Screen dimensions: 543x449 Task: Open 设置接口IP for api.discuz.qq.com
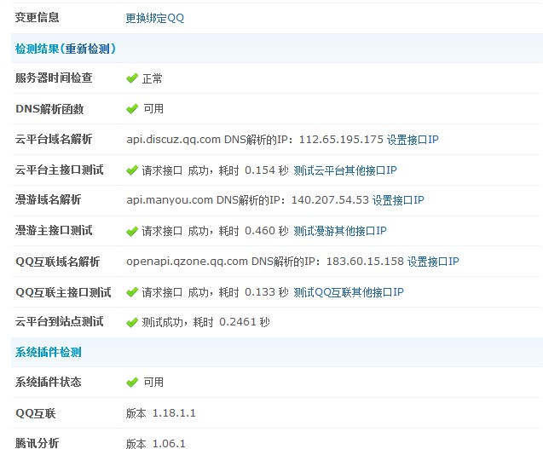pos(413,140)
